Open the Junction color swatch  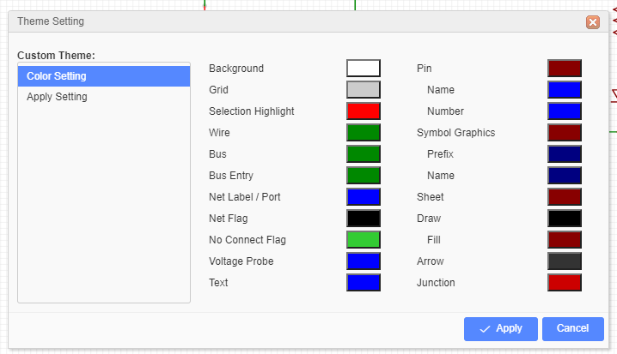coord(565,283)
